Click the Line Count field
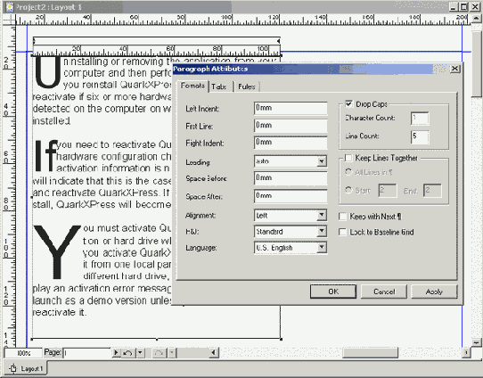Screen dimensions: 483x378 [420, 136]
